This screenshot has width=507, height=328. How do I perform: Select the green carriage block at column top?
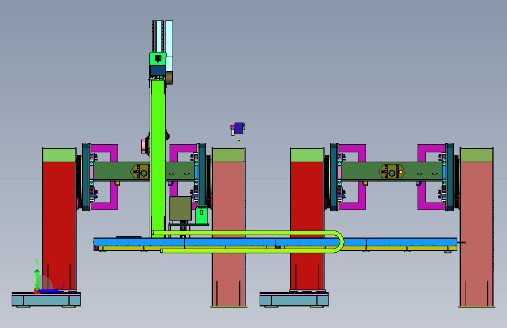tap(158, 59)
